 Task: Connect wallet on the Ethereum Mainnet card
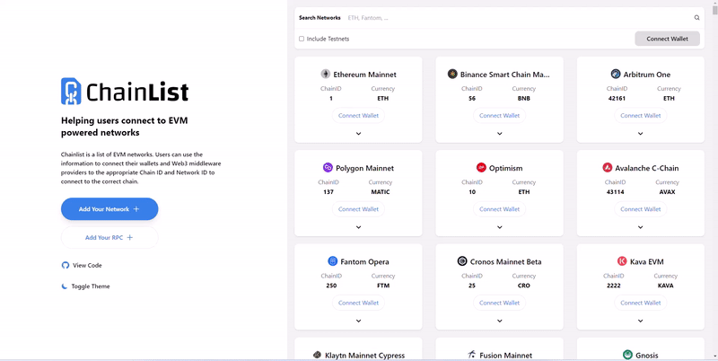pyautogui.click(x=358, y=116)
